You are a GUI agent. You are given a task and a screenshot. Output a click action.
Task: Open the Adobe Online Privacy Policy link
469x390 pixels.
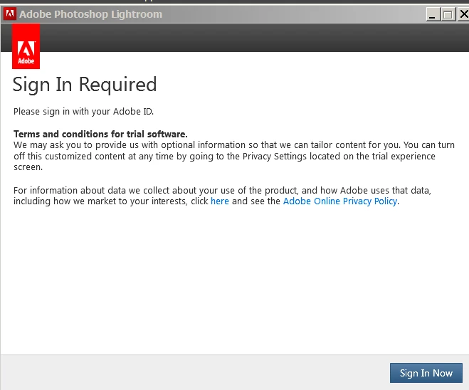coord(340,201)
